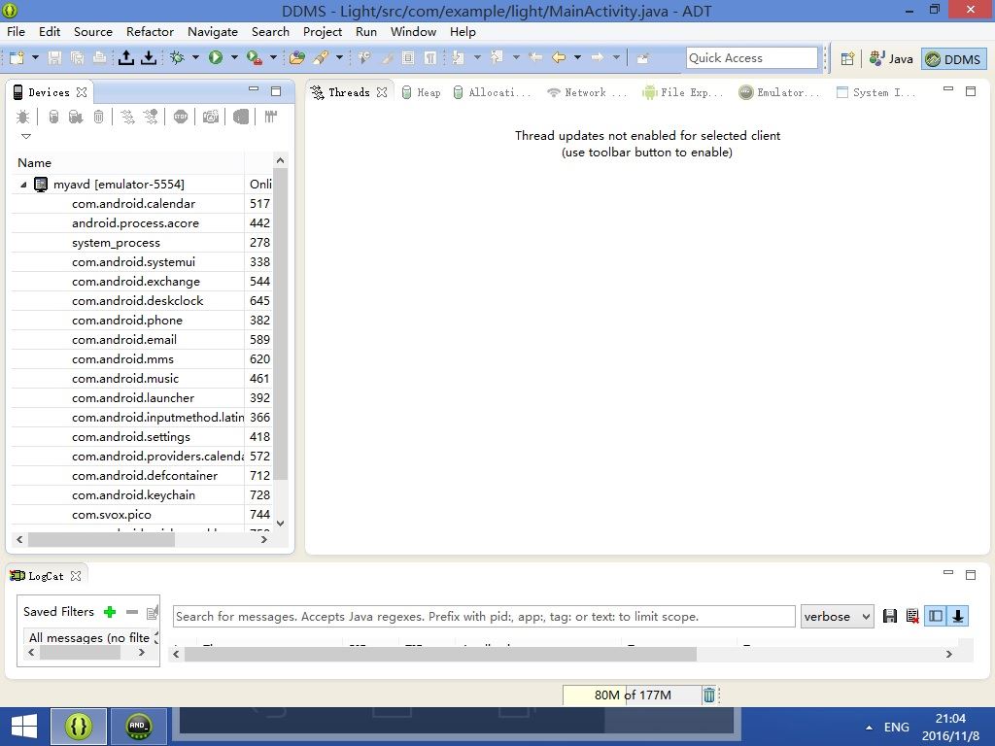Click the Android emulator taskbar icon
The image size is (995, 746).
click(x=139, y=727)
